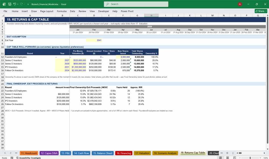Click Series C exit proceeds $1,982,434,043
269x159 pixels.
pyautogui.click(x=94, y=94)
